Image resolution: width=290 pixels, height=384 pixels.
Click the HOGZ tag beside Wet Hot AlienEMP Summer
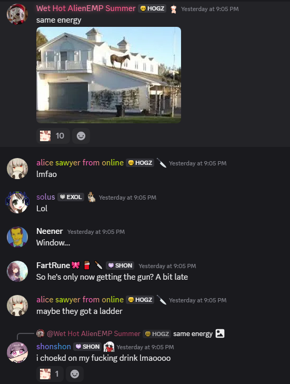(x=152, y=8)
